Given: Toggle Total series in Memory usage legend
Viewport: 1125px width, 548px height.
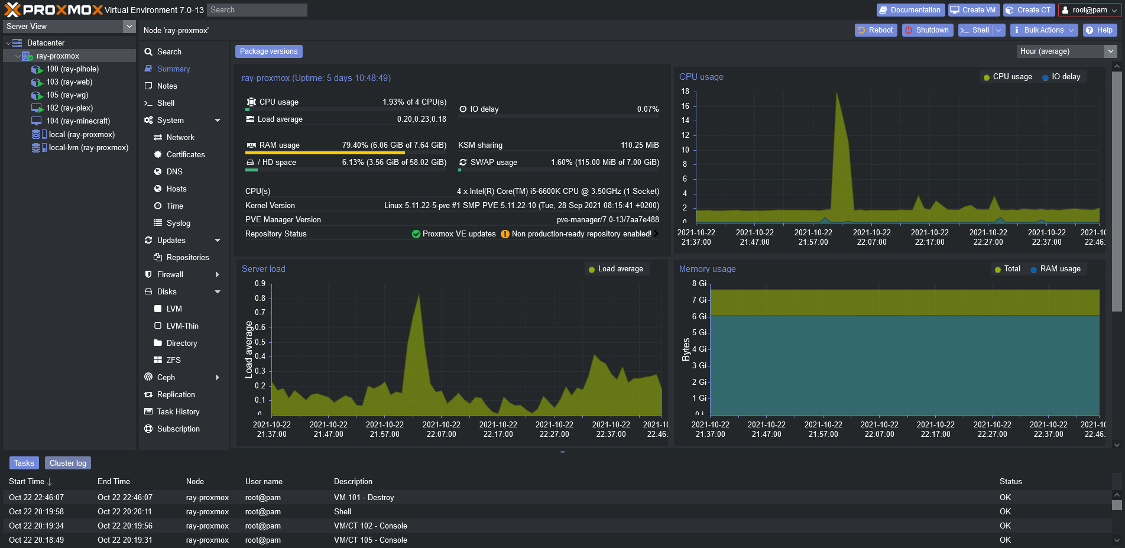Looking at the screenshot, I should point(1007,269).
